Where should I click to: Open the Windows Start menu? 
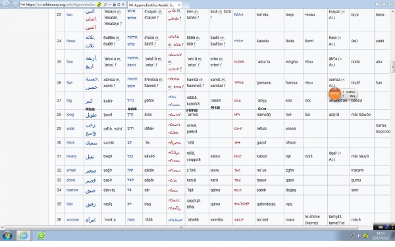coord(7,236)
